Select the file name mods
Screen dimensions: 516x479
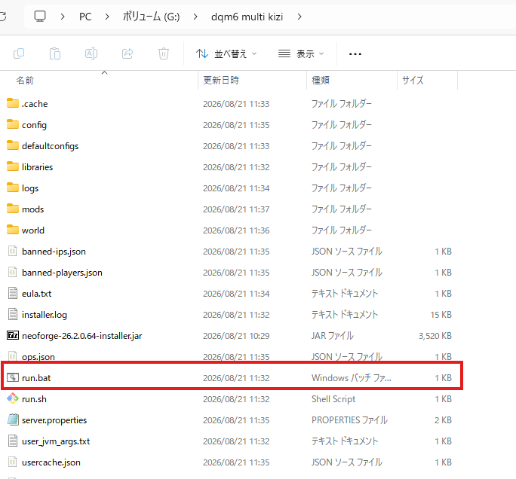tap(33, 209)
